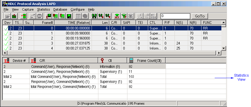
Task: Click the grey table grid toolbar icon
Action: tap(78, 16)
